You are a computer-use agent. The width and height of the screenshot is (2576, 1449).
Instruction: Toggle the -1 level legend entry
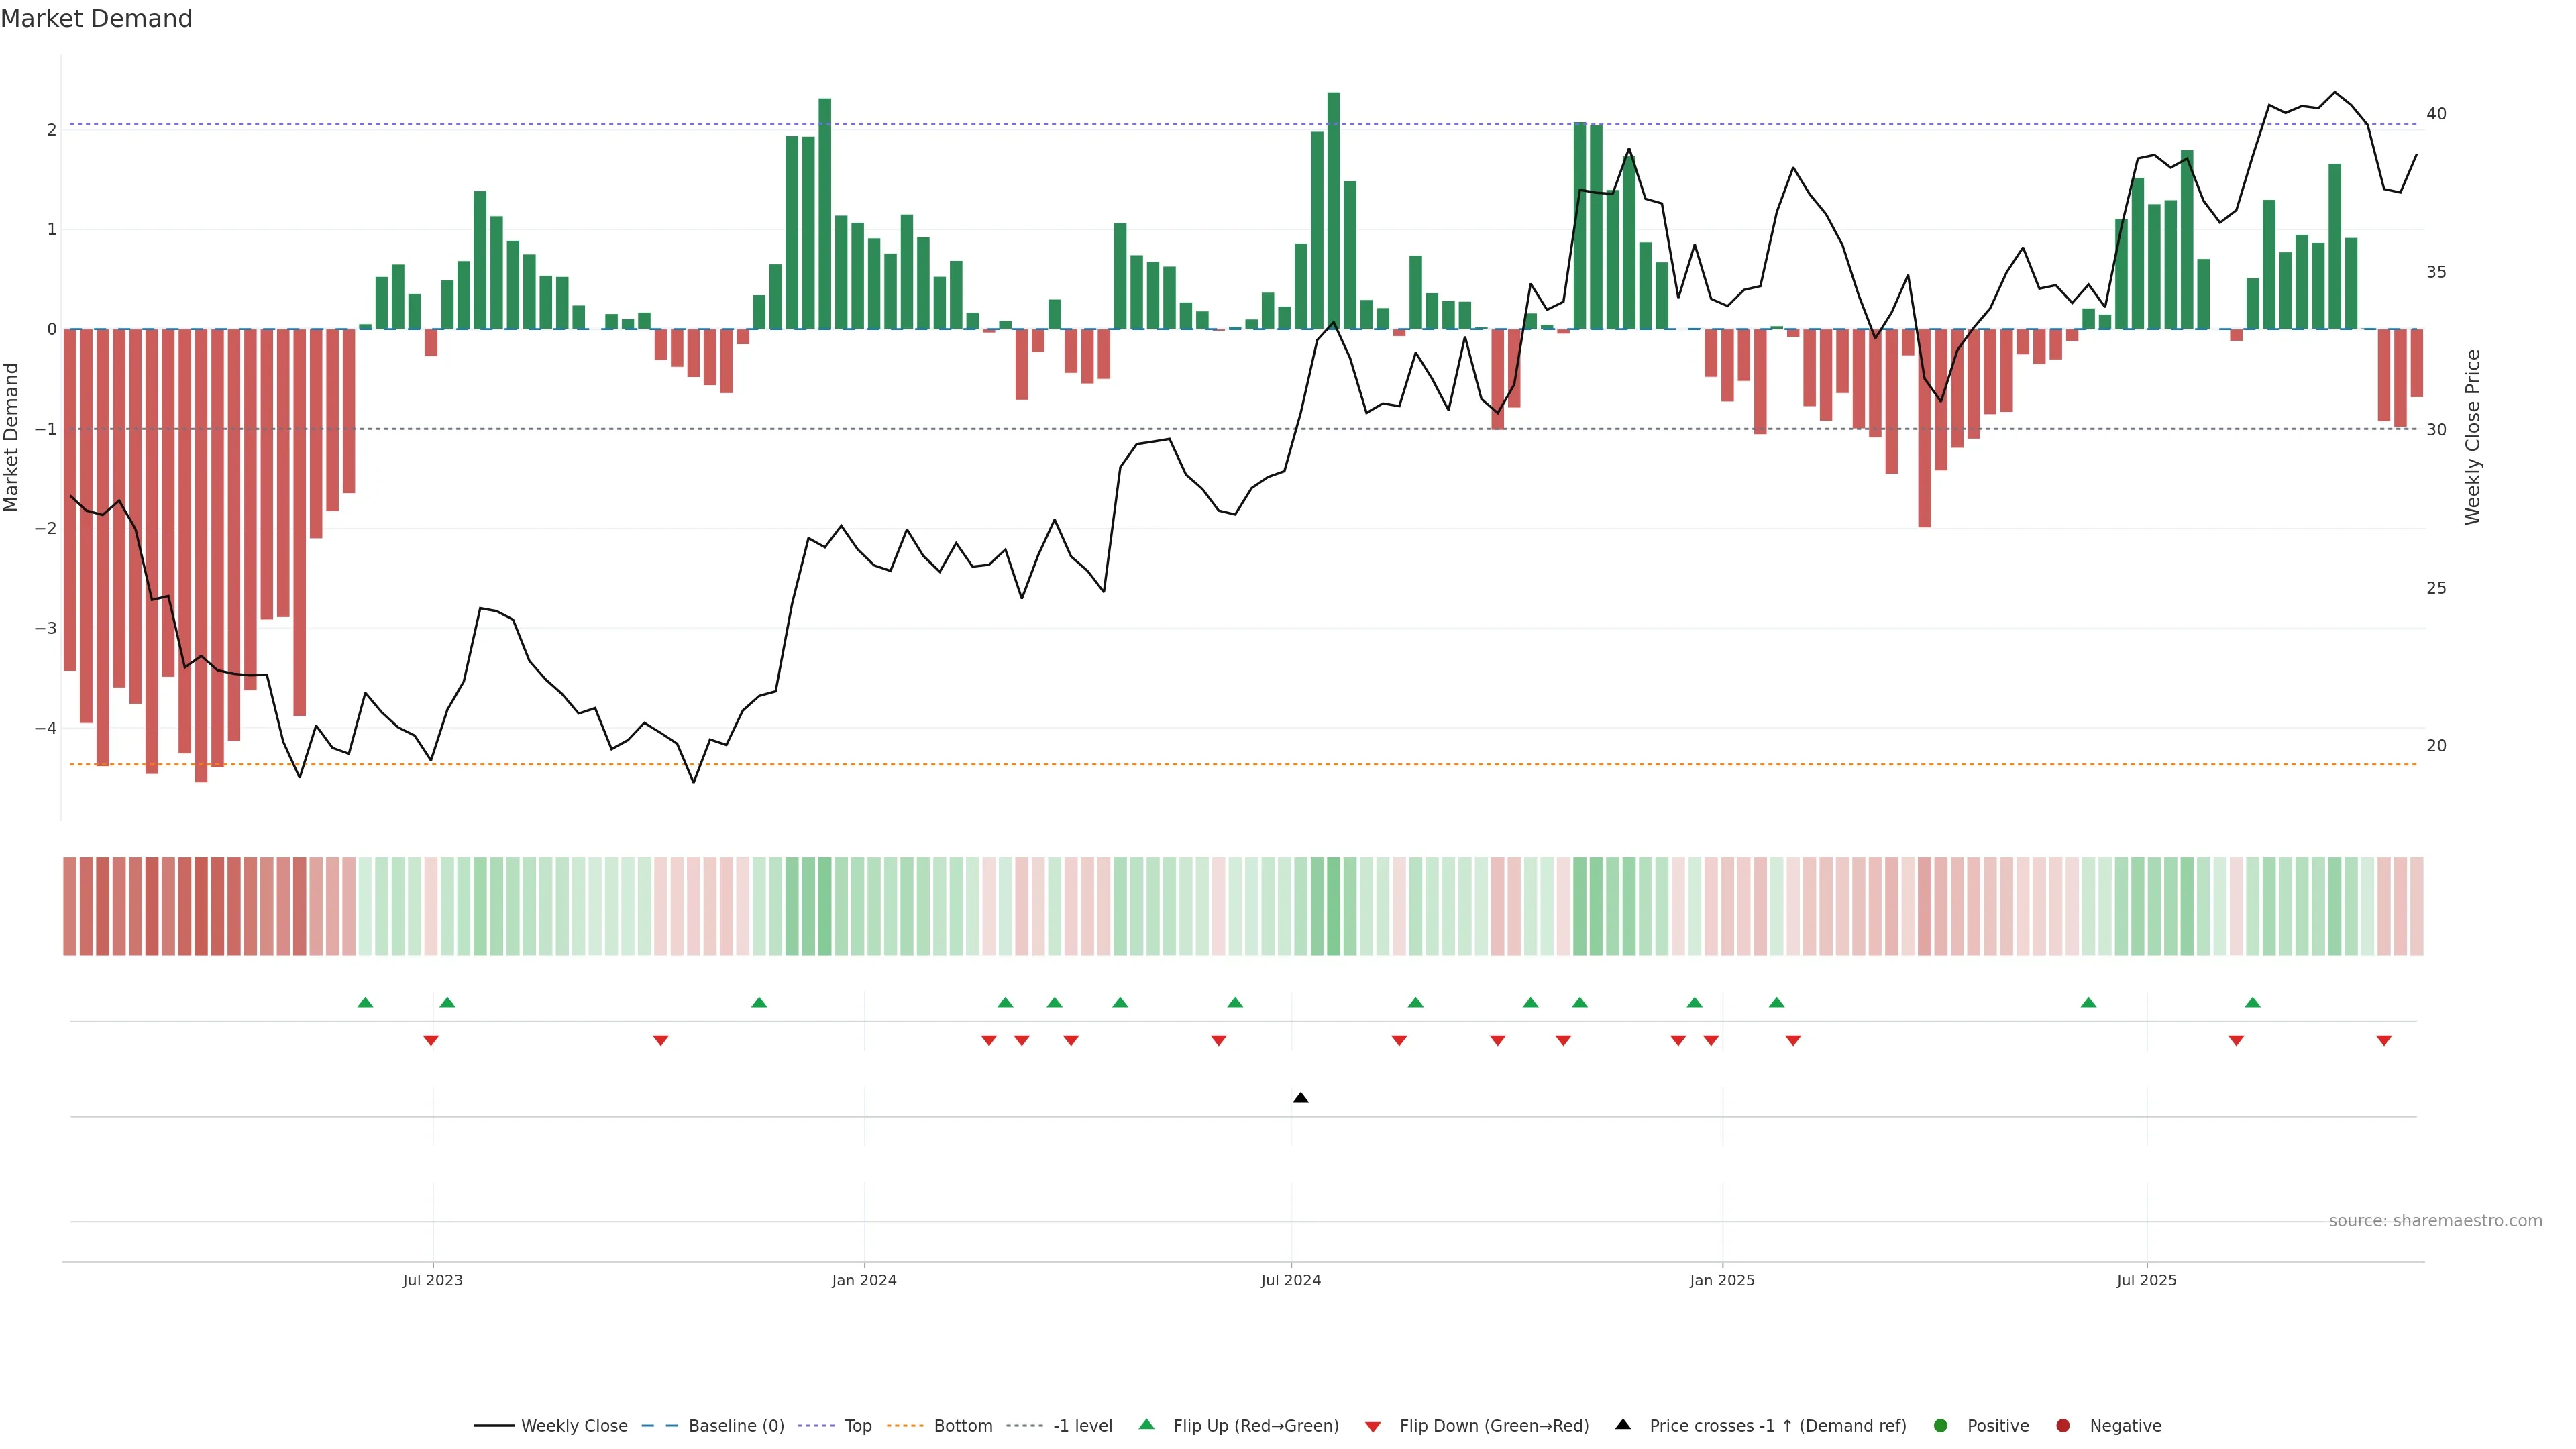[1082, 1426]
